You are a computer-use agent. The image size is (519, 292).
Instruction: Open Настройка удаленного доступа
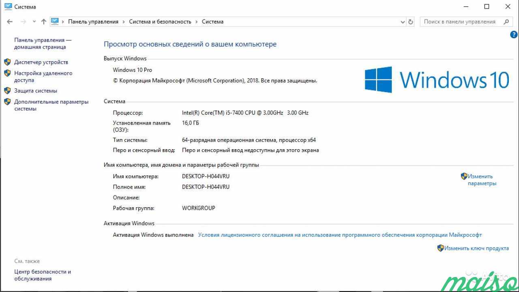pos(43,77)
